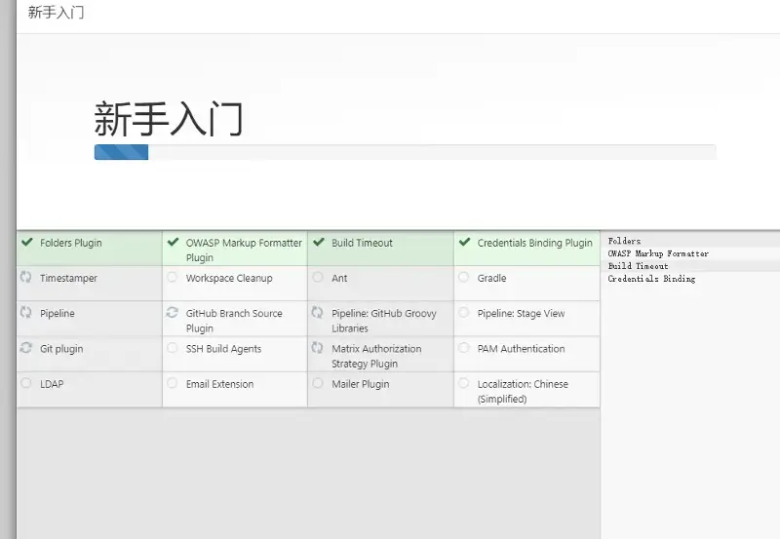Viewport: 780px width, 539px height.
Task: Click the pending circle next to Workspace Cleanup
Action: [173, 277]
